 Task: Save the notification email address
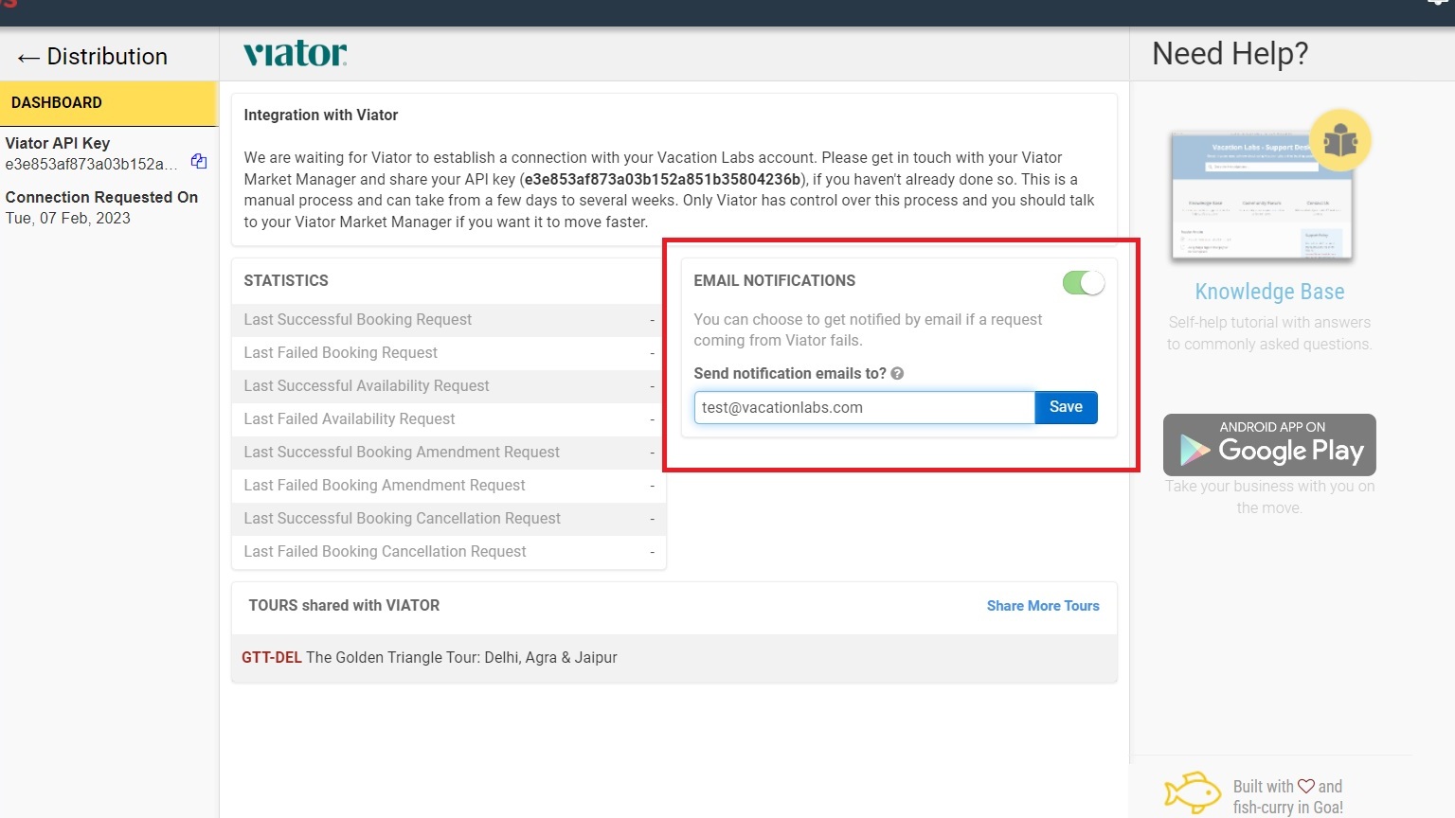coord(1066,407)
